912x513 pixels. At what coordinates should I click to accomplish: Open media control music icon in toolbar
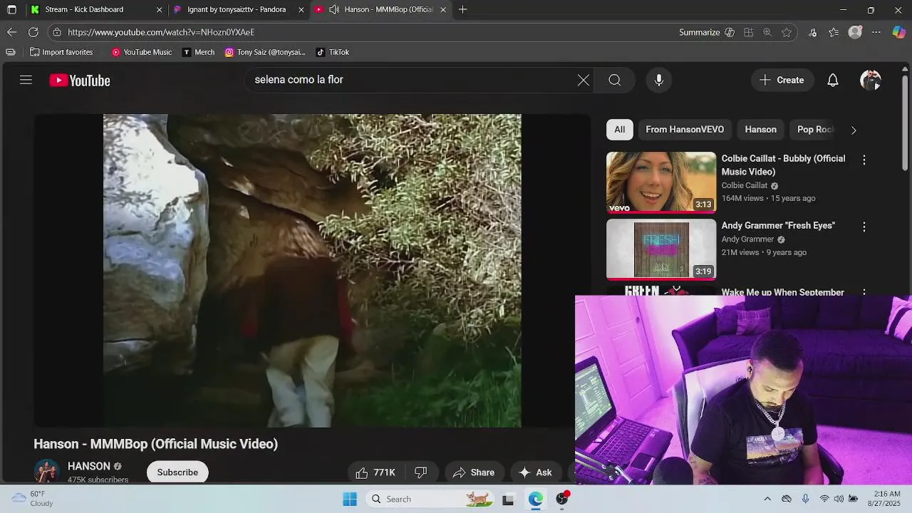[812, 32]
